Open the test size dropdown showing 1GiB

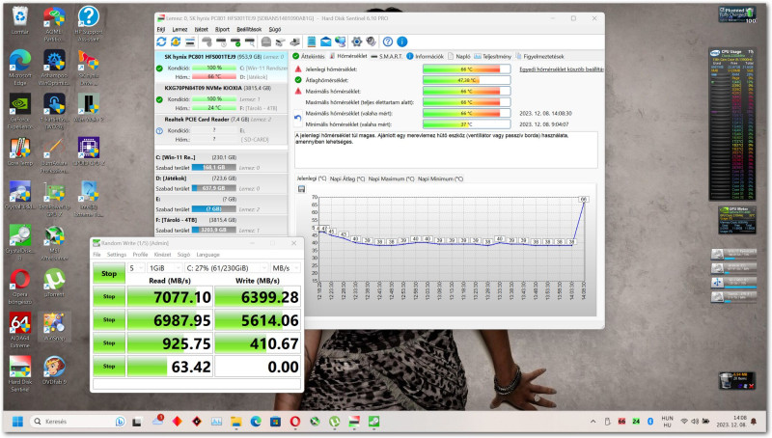pyautogui.click(x=164, y=268)
